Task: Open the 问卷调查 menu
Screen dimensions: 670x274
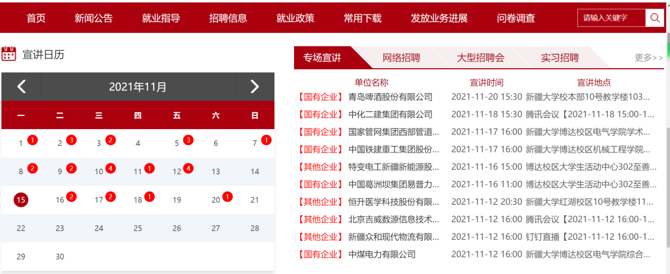Action: 516,18
